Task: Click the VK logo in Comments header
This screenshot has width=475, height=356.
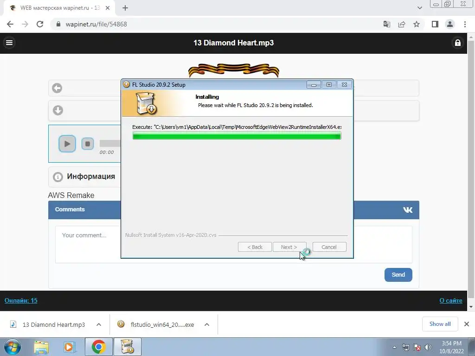Action: pyautogui.click(x=408, y=210)
